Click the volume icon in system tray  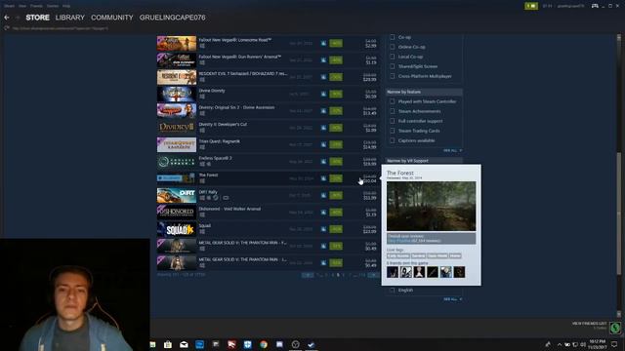tap(582, 344)
